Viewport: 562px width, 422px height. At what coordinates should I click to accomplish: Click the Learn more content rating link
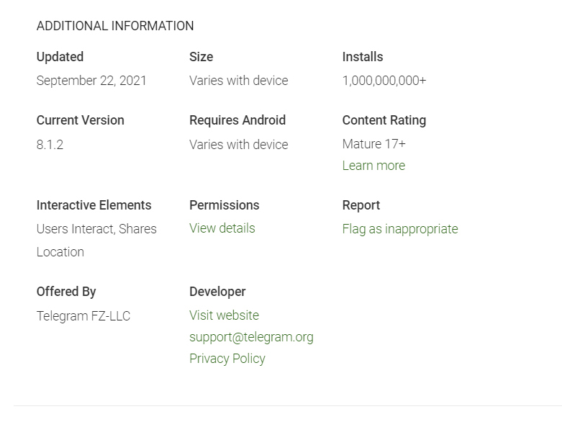click(x=373, y=166)
